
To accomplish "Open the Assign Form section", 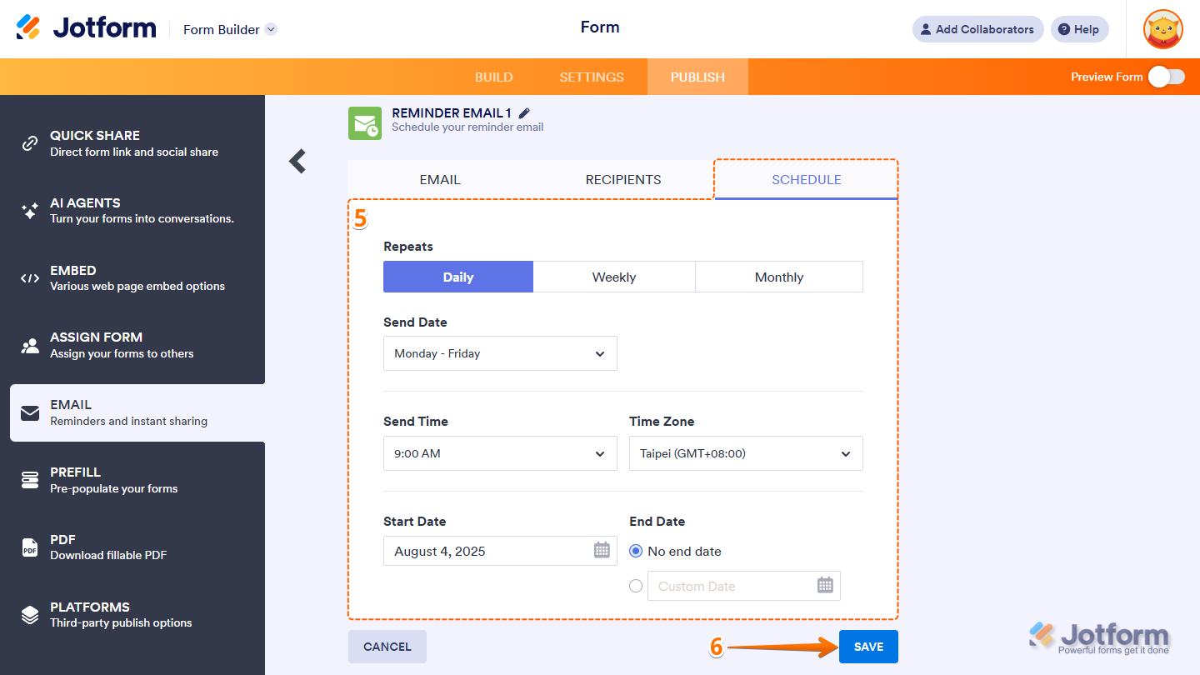I will coord(30,344).
